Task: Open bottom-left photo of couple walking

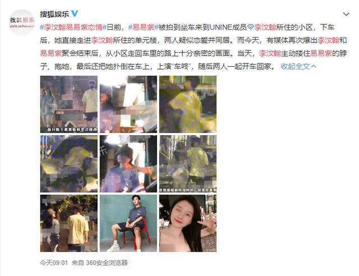Action: pyautogui.click(x=69, y=223)
